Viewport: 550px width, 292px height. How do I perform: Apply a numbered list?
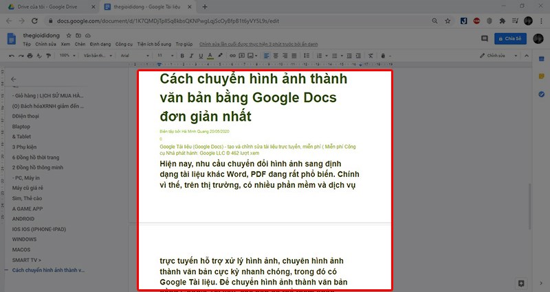319,56
